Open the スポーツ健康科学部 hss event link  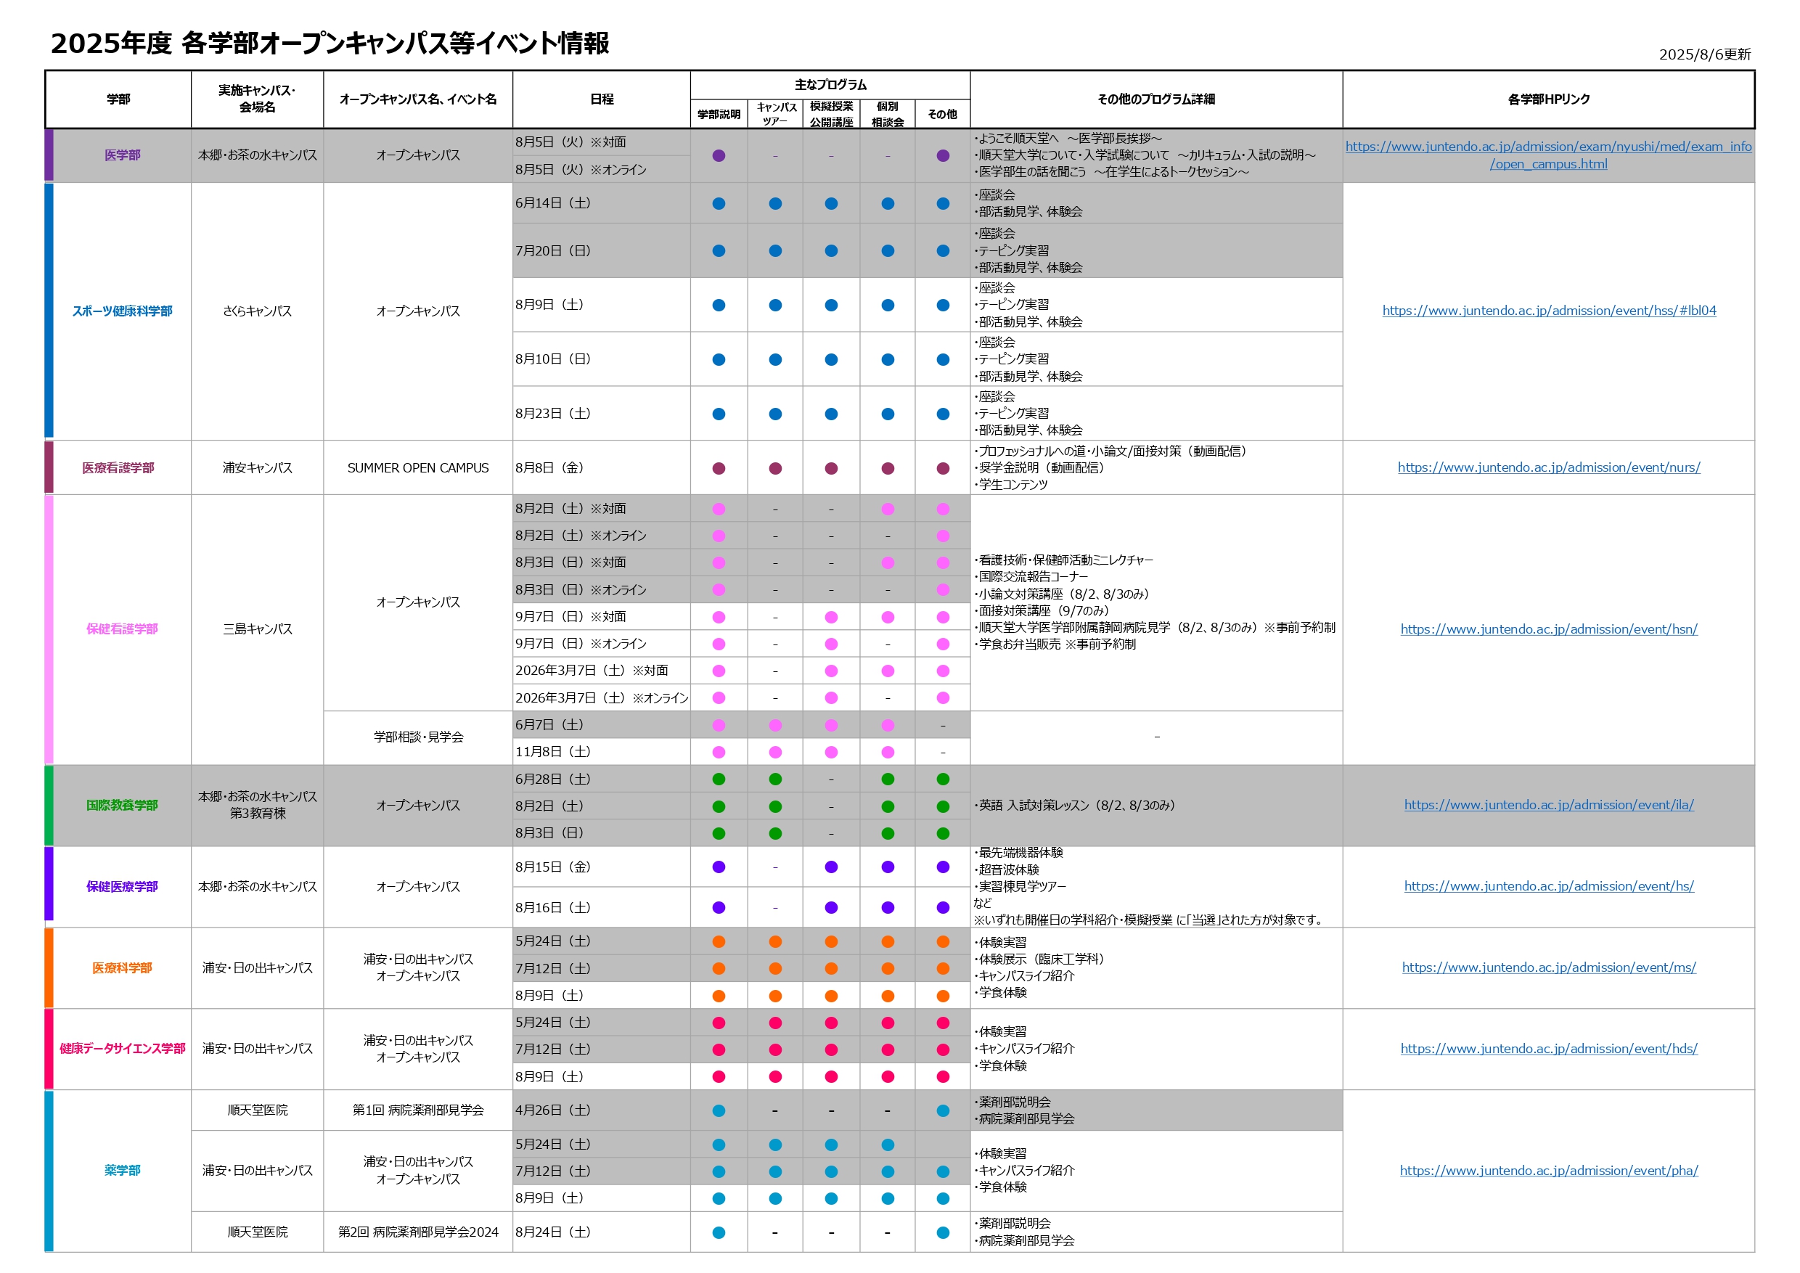pos(1548,311)
